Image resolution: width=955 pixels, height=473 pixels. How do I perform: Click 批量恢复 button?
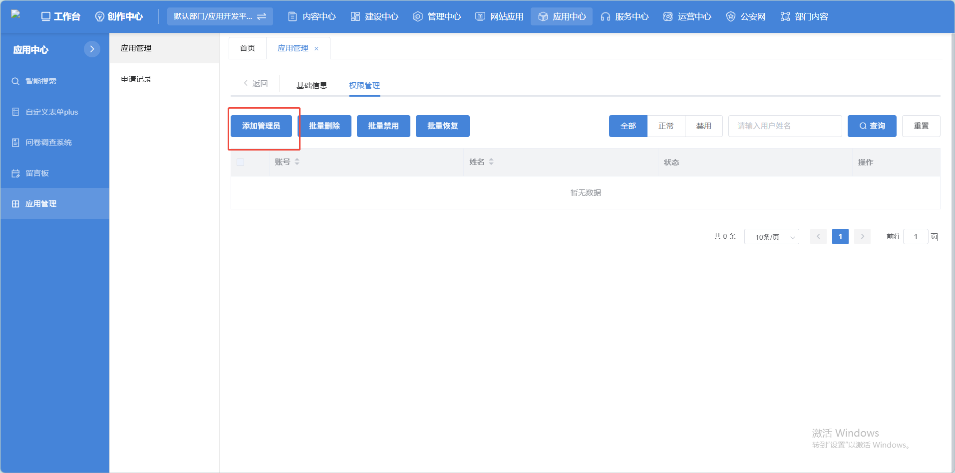click(443, 126)
